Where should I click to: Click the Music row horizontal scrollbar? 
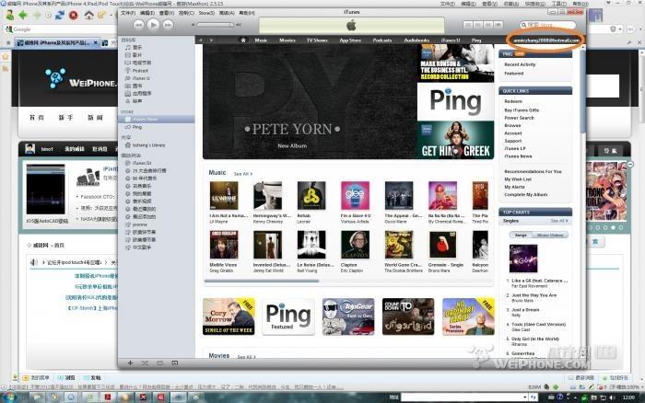coord(262,281)
